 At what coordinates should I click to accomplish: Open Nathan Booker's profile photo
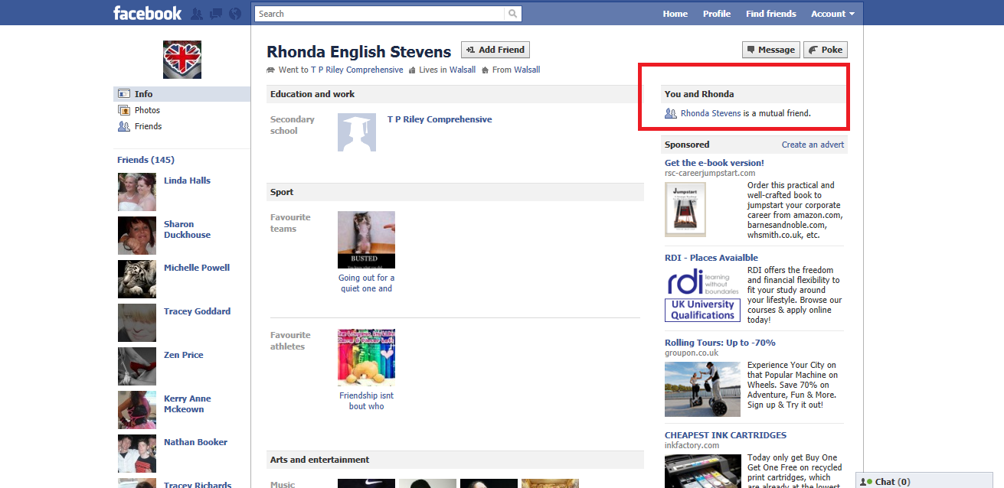point(137,454)
